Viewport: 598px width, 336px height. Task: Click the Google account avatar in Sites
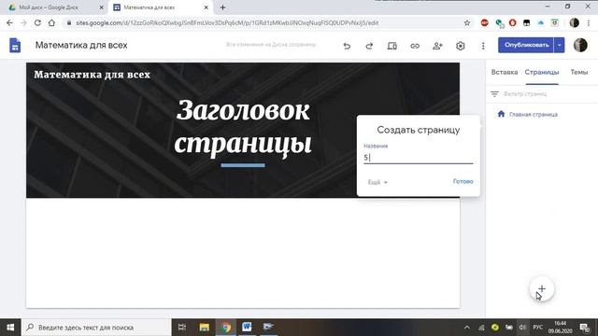tap(580, 45)
